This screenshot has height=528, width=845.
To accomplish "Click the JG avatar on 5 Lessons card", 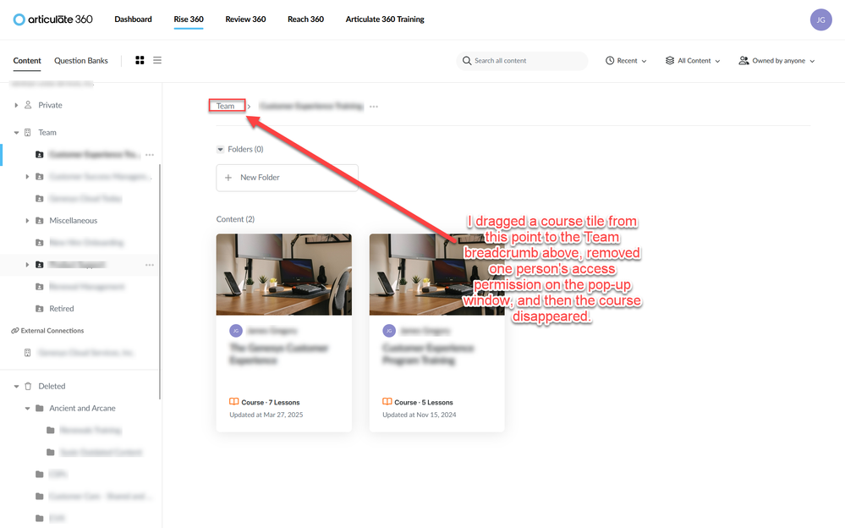I will (x=389, y=331).
